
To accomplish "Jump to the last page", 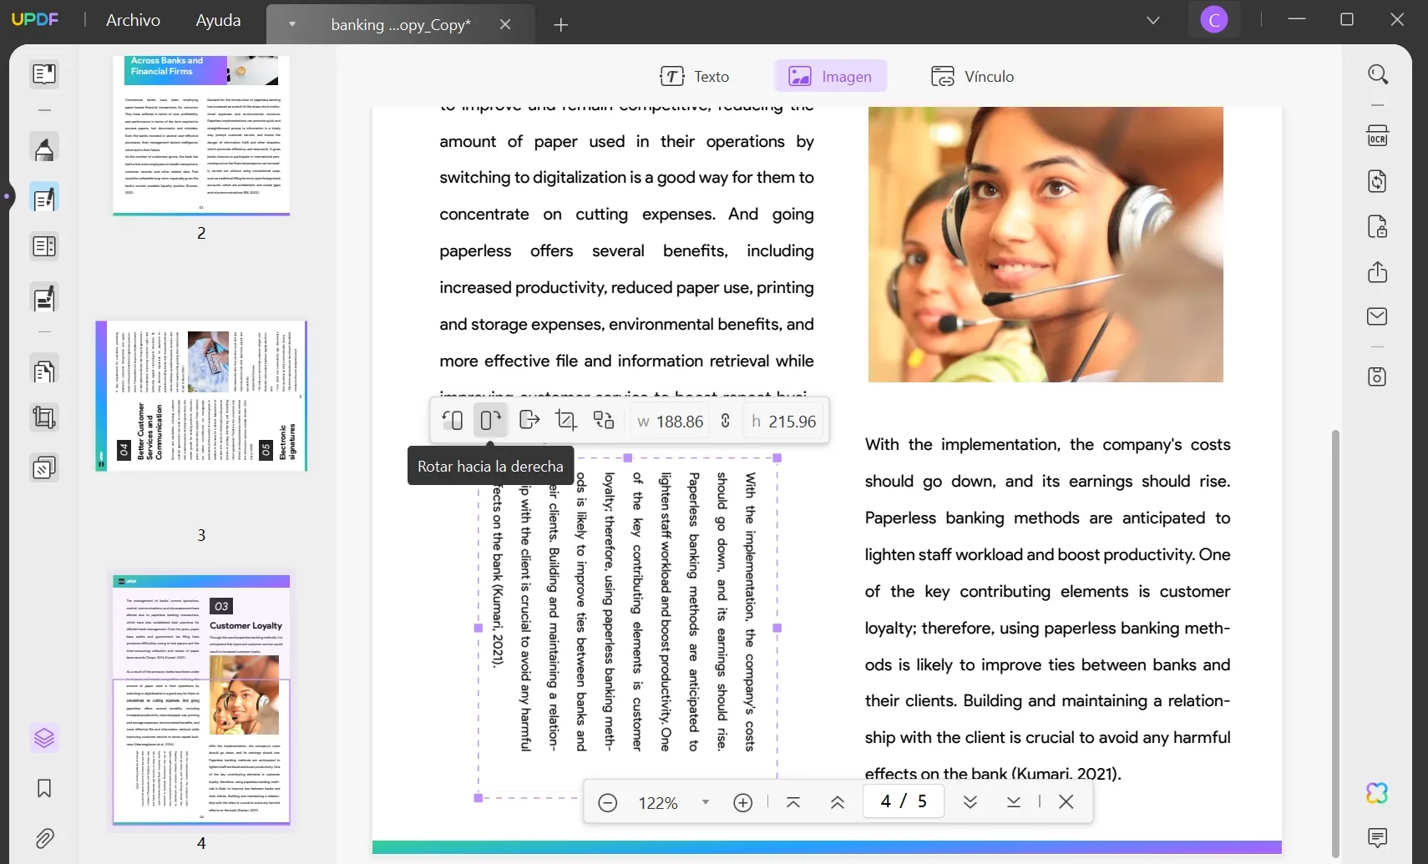I will pos(1014,801).
